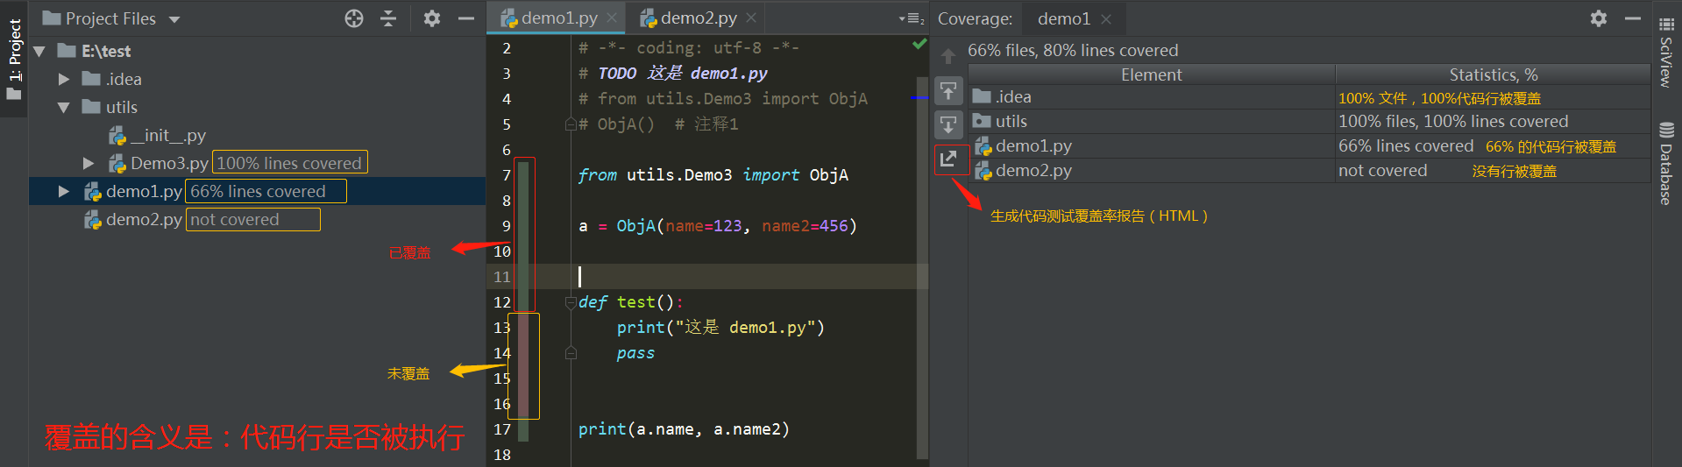Place cursor on empty line 11 in the editor
This screenshot has height=467, width=1682.
coord(745,277)
